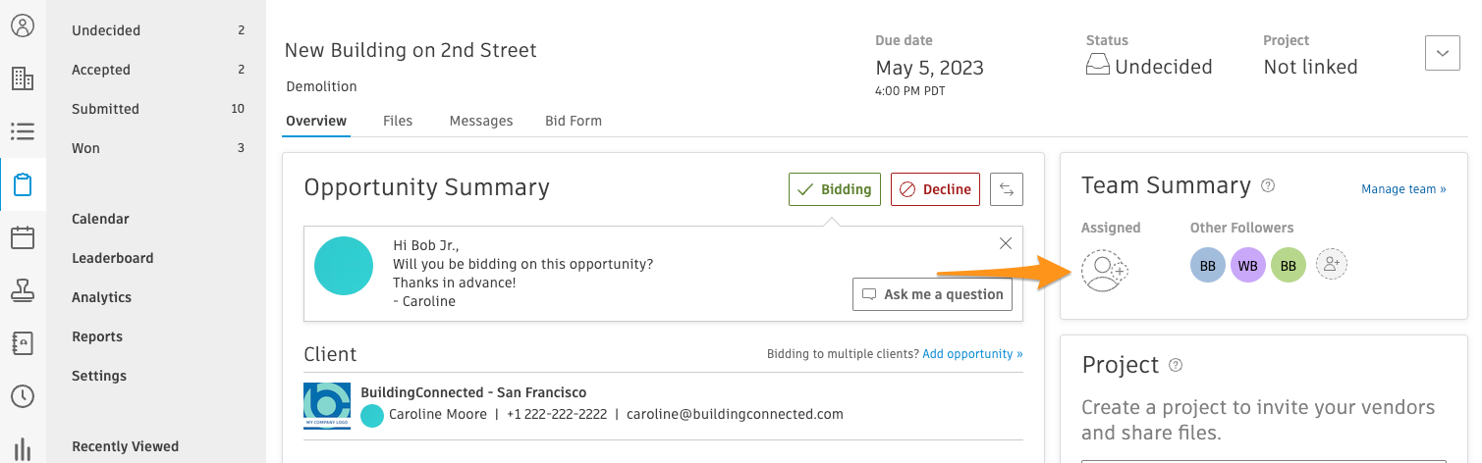Image resolution: width=1482 pixels, height=463 pixels.
Task: Click the clock history icon in sidebar
Action: [x=23, y=396]
